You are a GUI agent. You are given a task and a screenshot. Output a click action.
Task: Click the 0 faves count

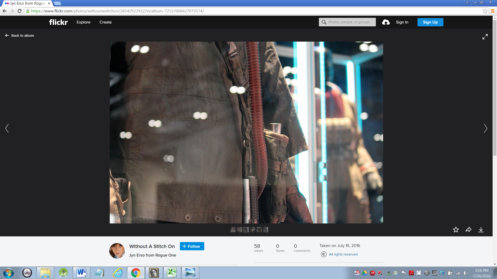tap(280, 248)
